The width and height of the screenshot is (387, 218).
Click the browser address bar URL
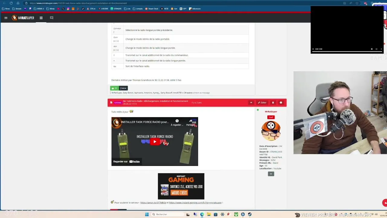pos(78,3)
